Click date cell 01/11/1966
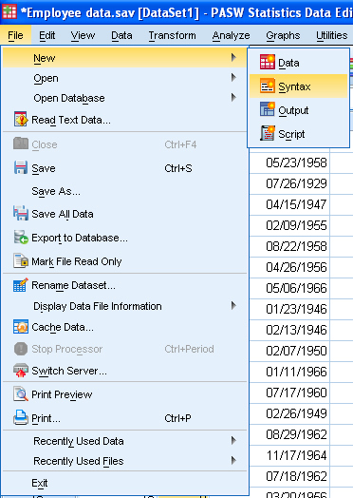Screen dimensions: 353x498 (x=289, y=372)
